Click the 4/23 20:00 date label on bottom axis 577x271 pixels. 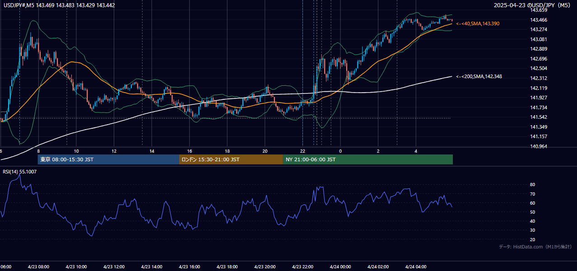(265, 267)
